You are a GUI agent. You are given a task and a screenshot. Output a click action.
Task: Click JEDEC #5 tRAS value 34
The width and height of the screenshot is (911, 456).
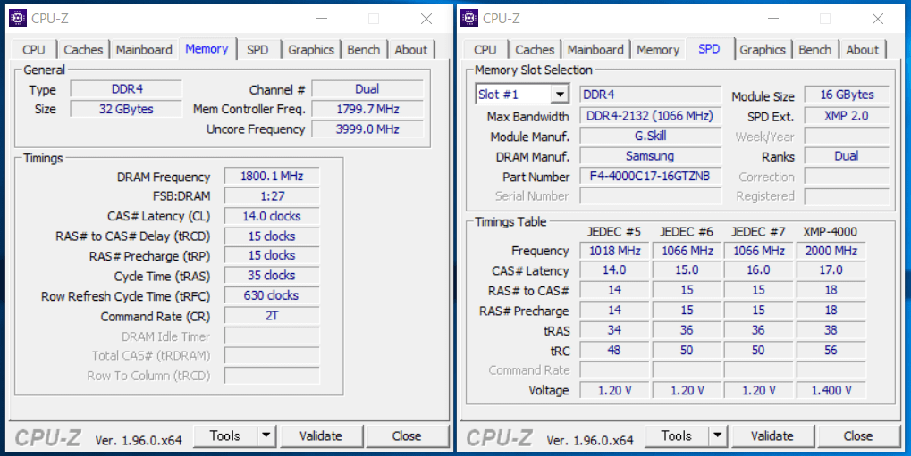click(x=615, y=330)
